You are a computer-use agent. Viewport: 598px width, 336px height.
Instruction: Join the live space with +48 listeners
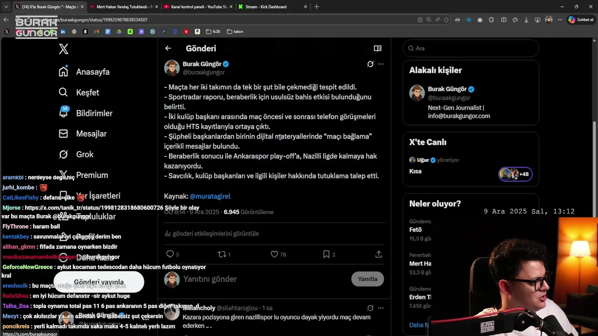click(x=515, y=174)
